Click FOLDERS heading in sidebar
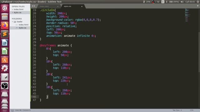 point(17,19)
